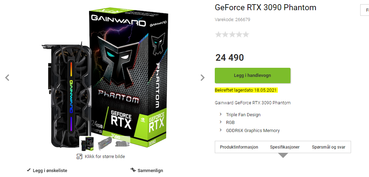Screen dimensions: 369x177
Task: Go to the previous product image
Action: click(x=7, y=78)
